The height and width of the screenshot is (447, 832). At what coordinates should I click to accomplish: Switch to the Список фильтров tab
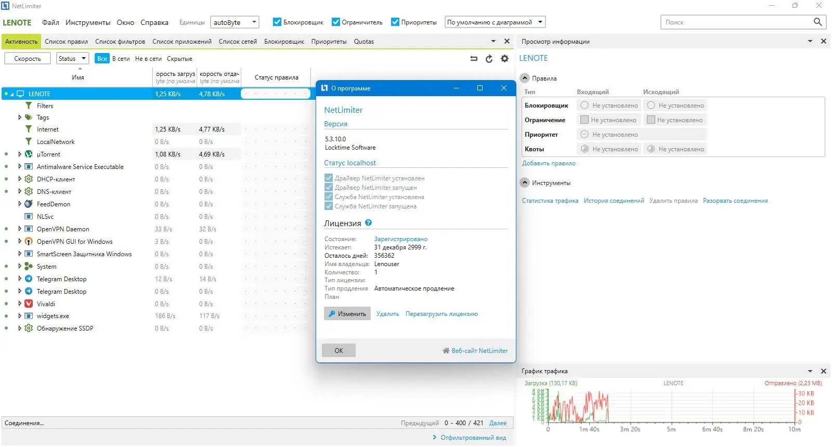click(x=120, y=42)
